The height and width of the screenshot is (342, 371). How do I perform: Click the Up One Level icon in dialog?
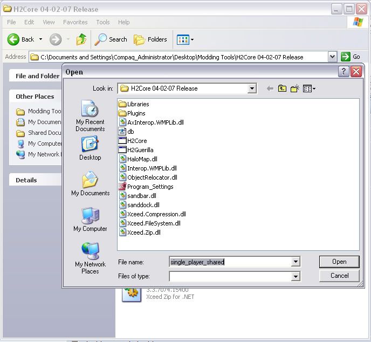(x=282, y=89)
